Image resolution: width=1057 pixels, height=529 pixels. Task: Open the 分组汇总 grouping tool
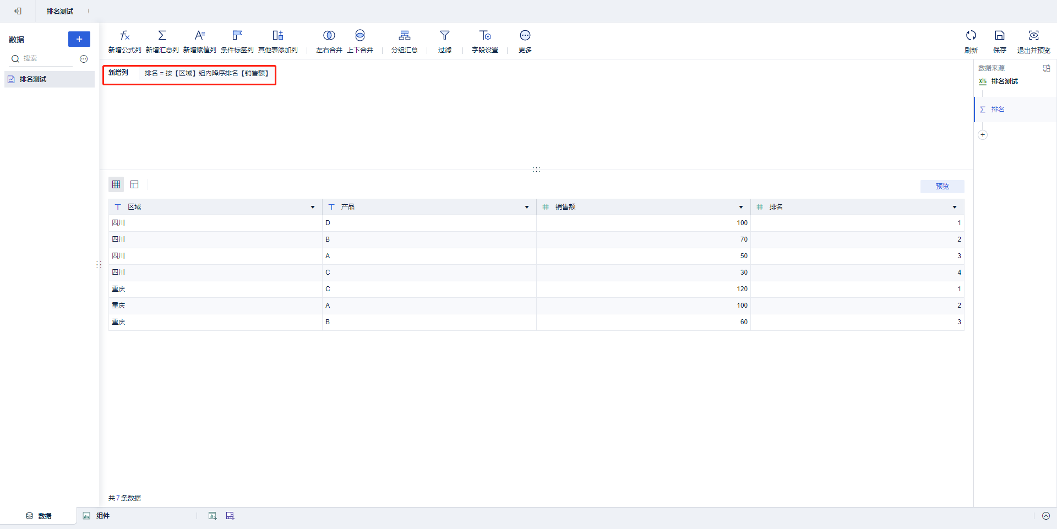click(405, 36)
